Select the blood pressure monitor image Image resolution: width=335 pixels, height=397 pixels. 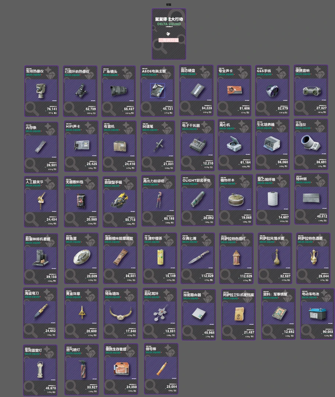click(311, 144)
